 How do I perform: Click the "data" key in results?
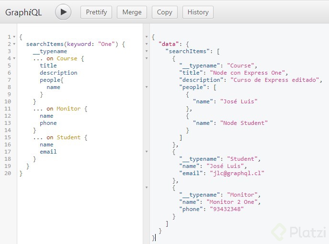169,44
